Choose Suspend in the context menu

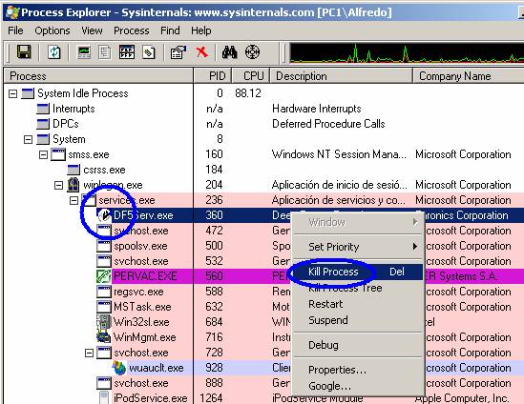tap(358, 320)
